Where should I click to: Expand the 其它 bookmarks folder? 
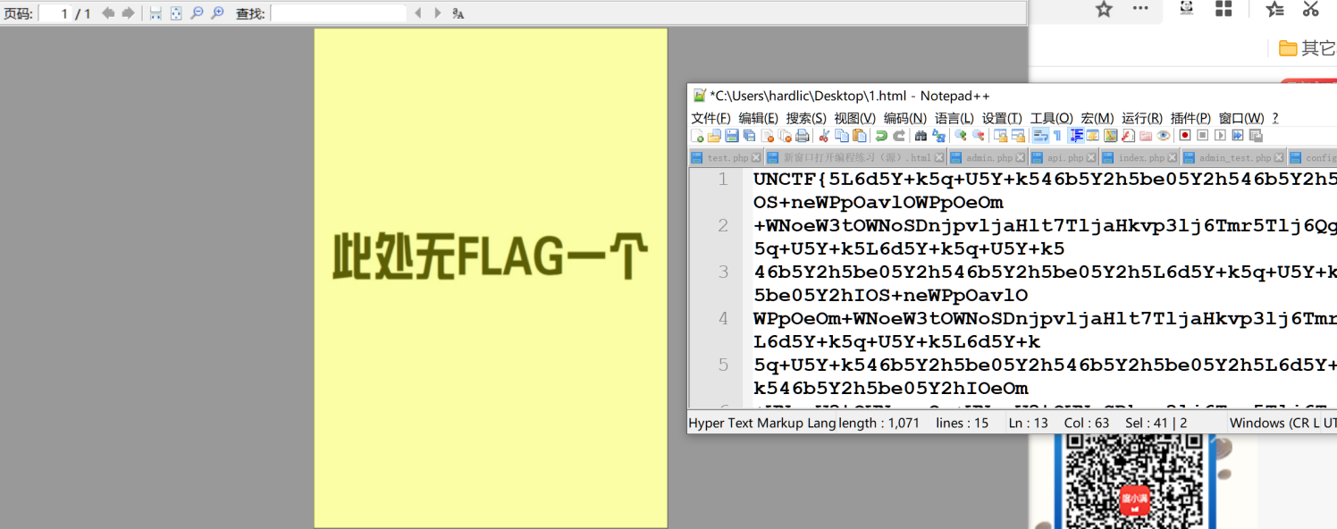tap(1307, 48)
